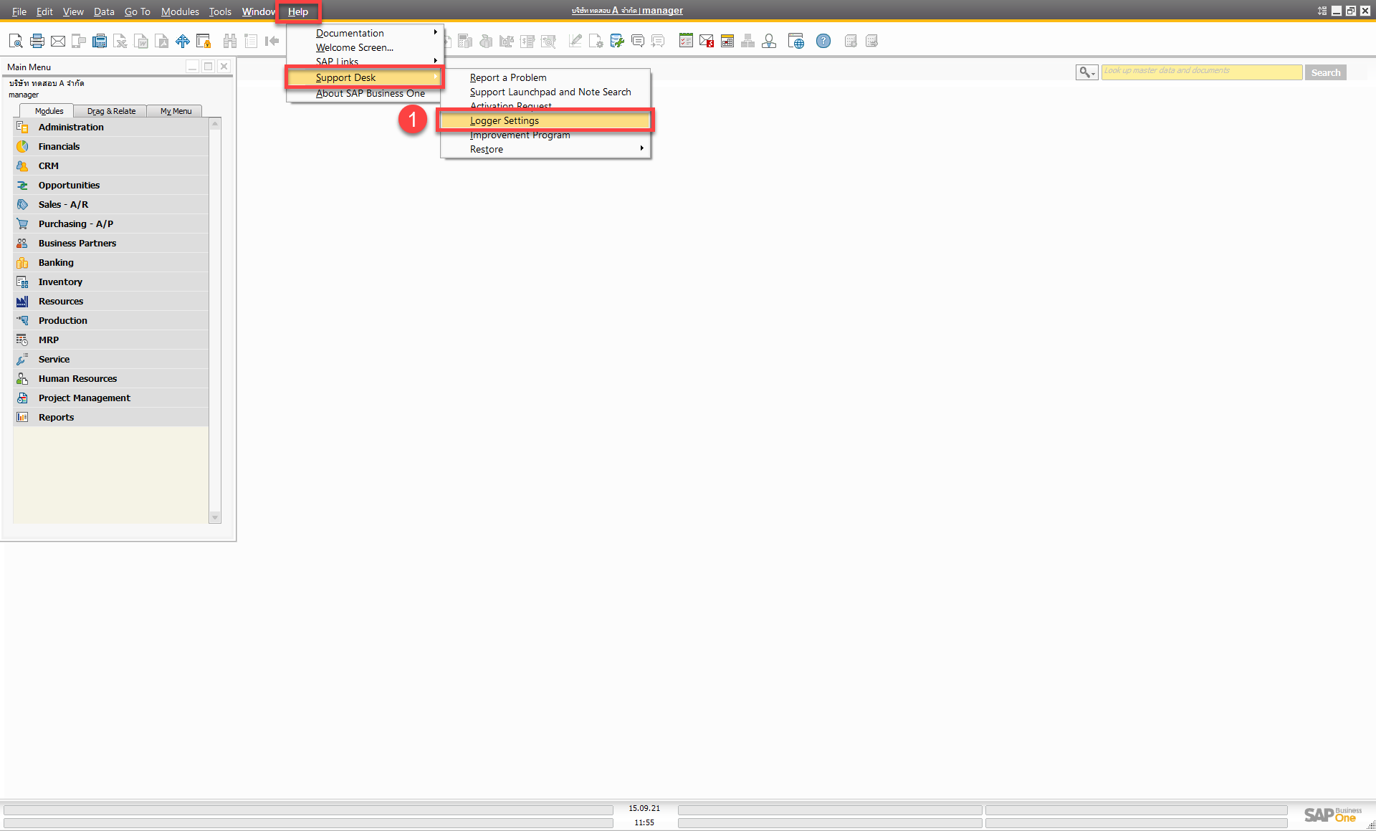This screenshot has height=831, width=1376.
Task: Click the Calendar icon in toolbar
Action: pyautogui.click(x=727, y=41)
